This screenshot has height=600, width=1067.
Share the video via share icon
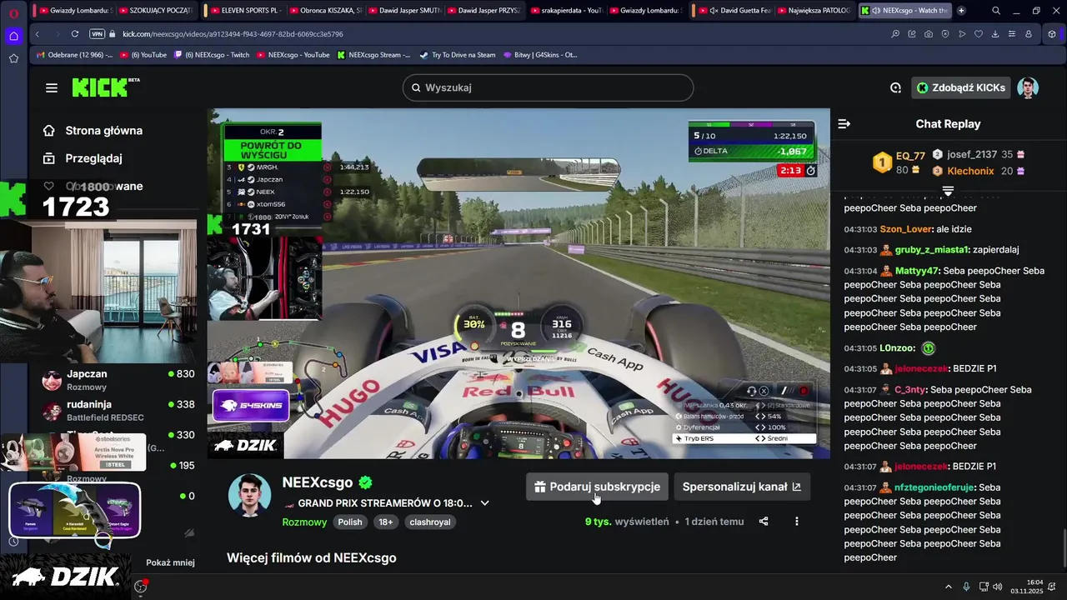pyautogui.click(x=764, y=522)
